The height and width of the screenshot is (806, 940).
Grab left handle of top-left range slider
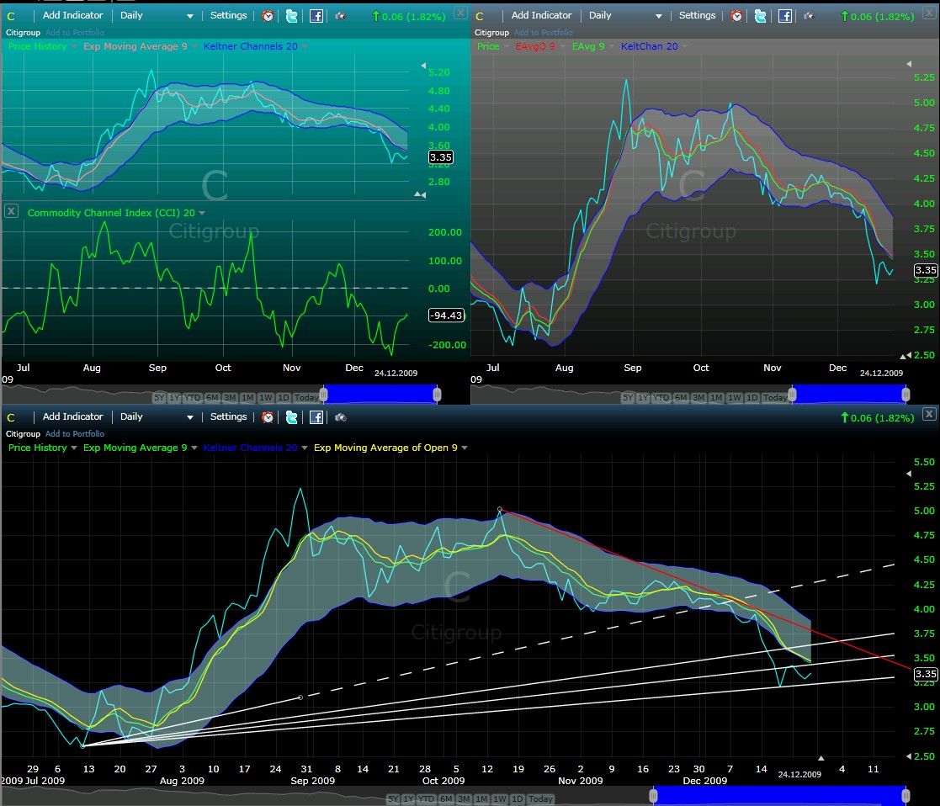324,395
